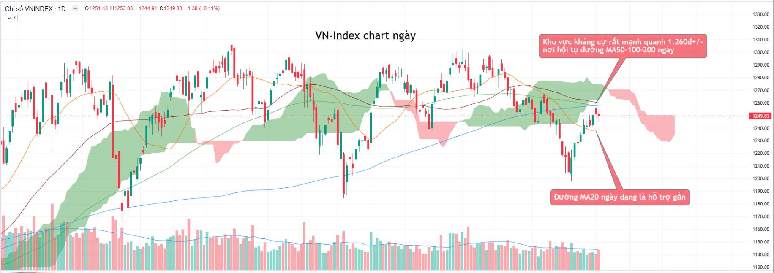
Task: Click the 1330.00 label on price axis
Action: pos(760,14)
